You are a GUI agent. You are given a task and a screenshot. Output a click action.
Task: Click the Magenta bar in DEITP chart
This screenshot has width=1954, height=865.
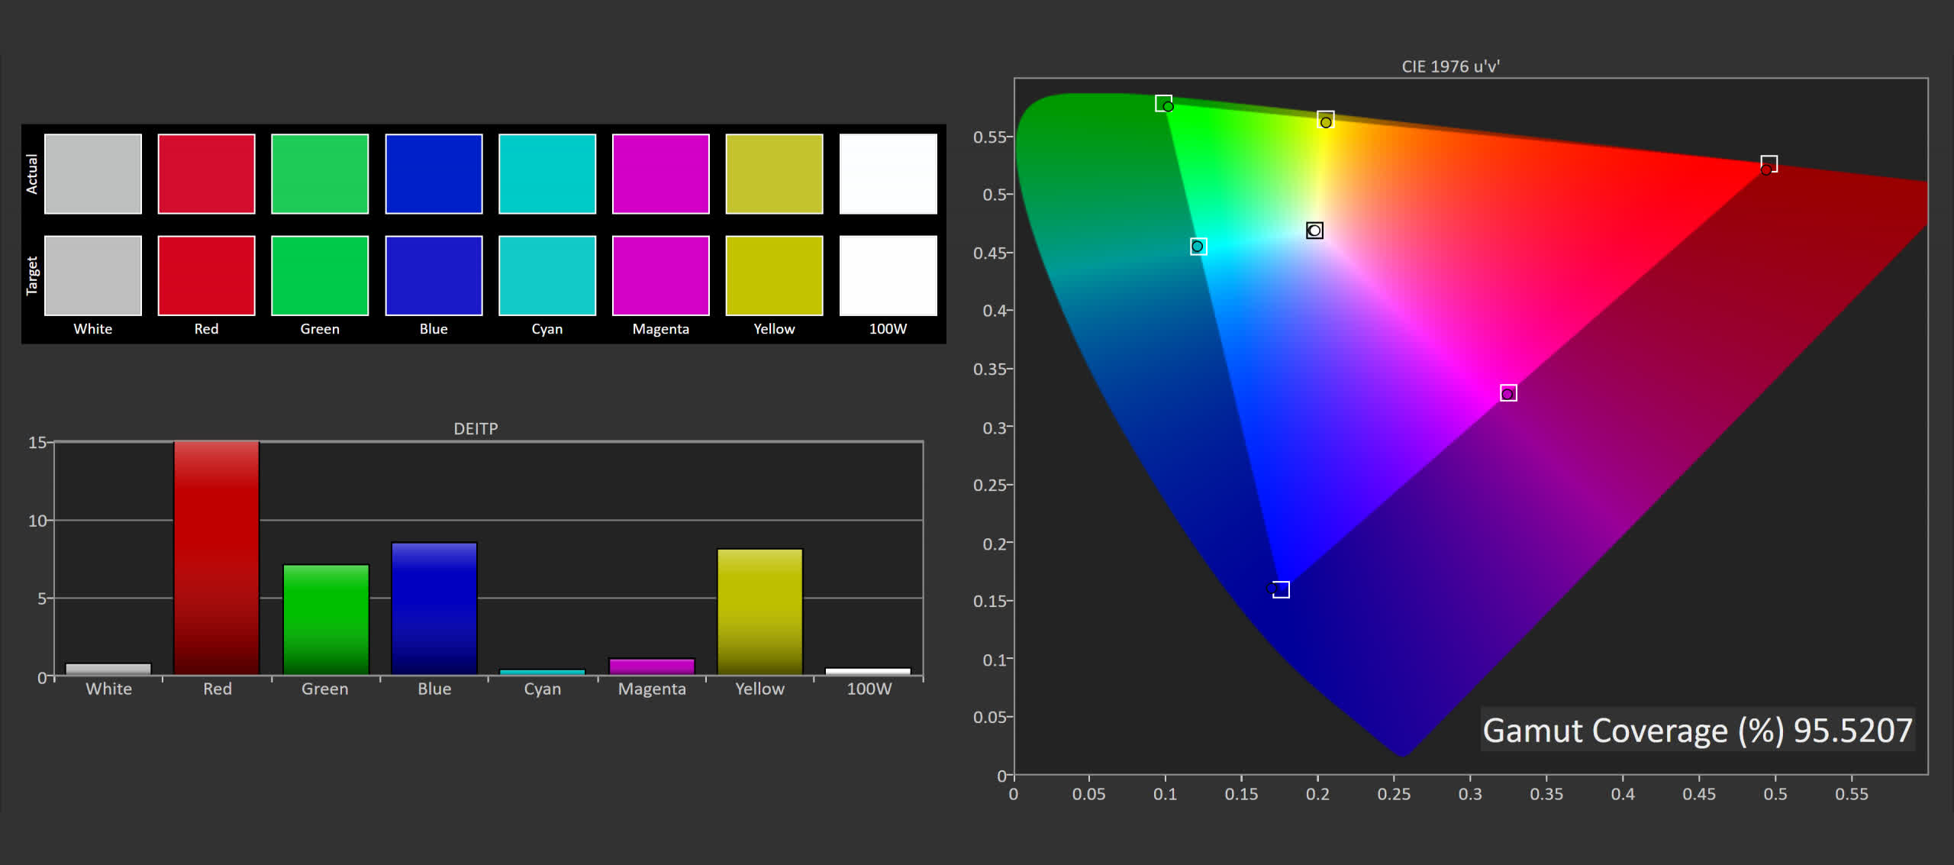coord(652,667)
